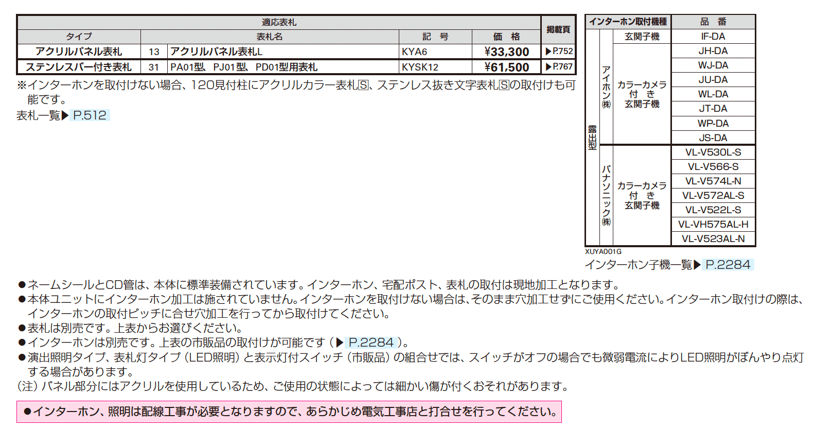Click the 演出照明タイプ bullet note
815x445 pixels.
coord(411,364)
